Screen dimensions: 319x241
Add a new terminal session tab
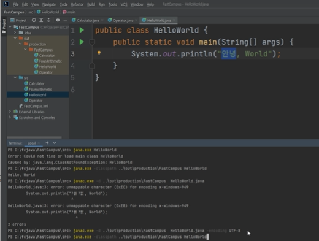click(47, 143)
